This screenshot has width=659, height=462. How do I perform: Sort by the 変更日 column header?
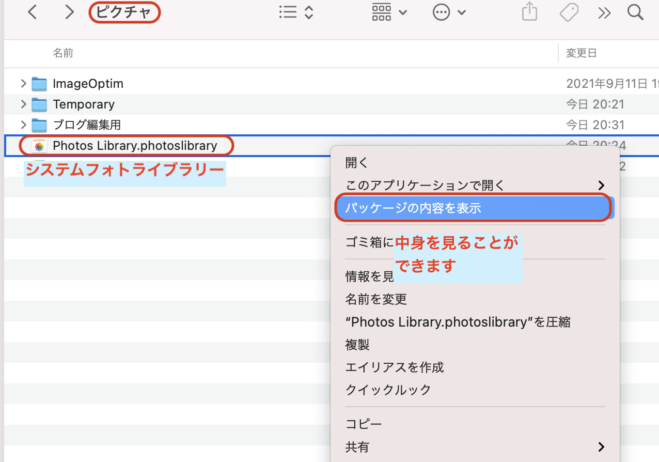pyautogui.click(x=582, y=53)
